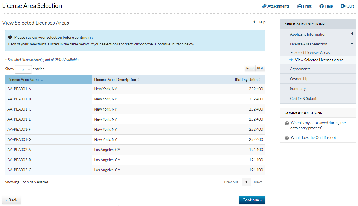Click the Quit exit icon

(x=343, y=6)
